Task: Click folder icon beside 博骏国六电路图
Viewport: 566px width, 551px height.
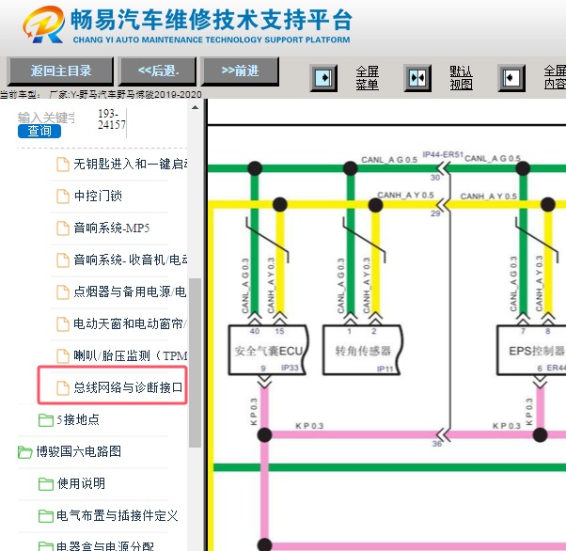Action: coord(24,452)
